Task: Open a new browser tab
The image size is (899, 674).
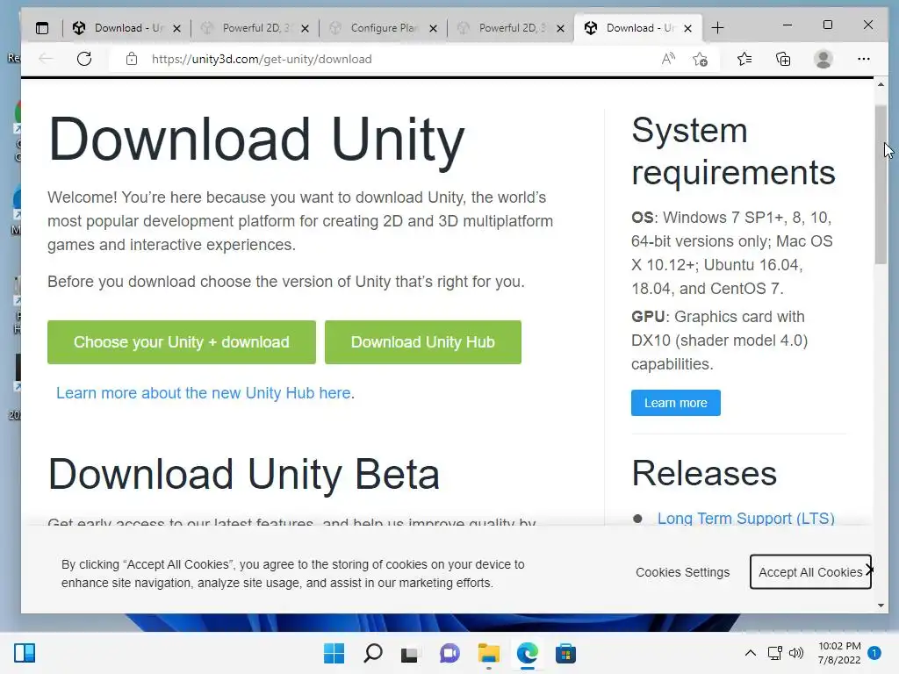Action: pyautogui.click(x=718, y=27)
